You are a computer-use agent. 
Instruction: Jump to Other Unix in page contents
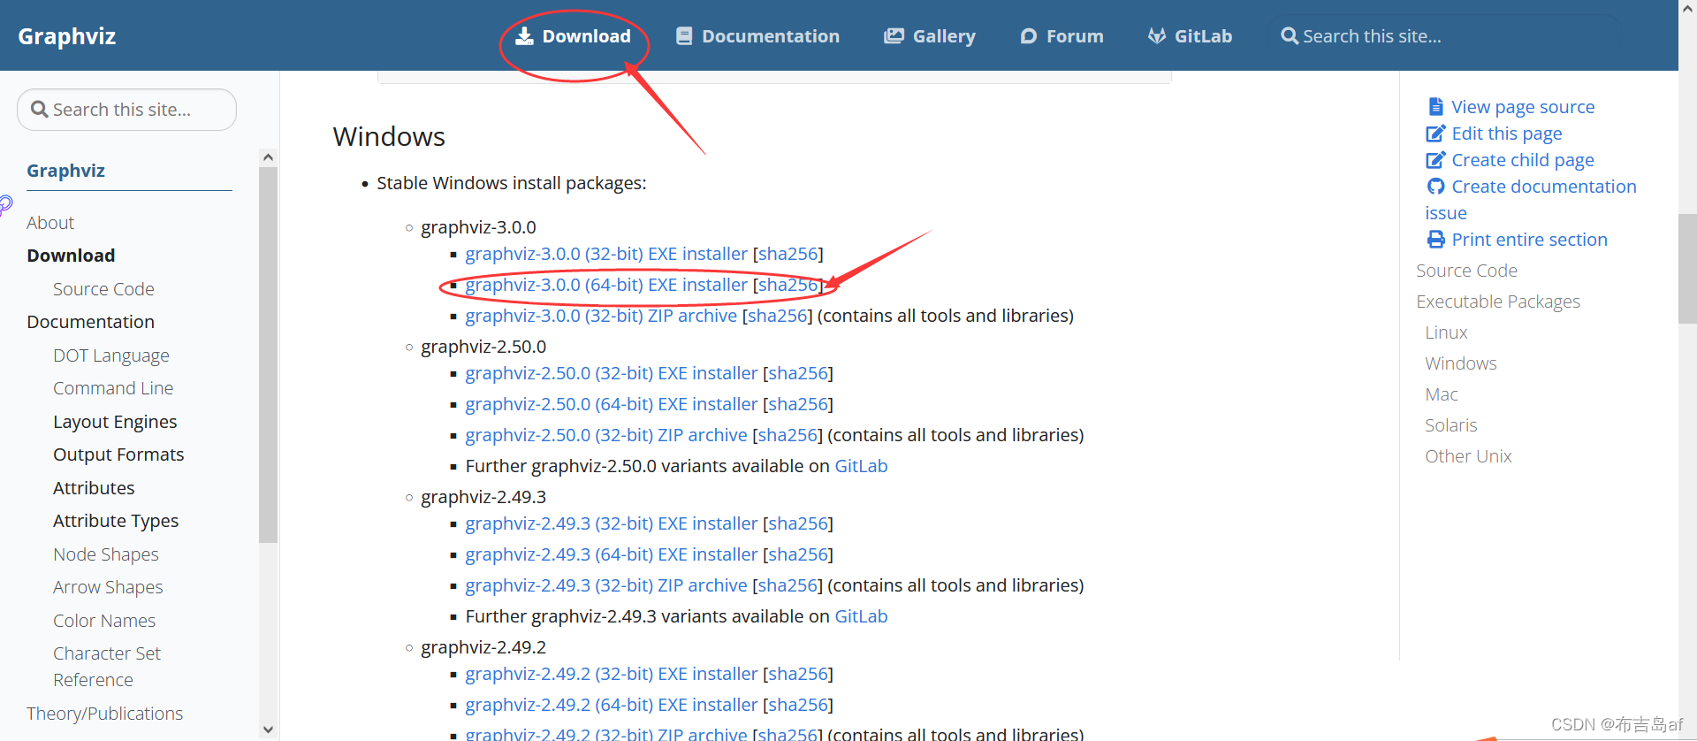(1468, 456)
